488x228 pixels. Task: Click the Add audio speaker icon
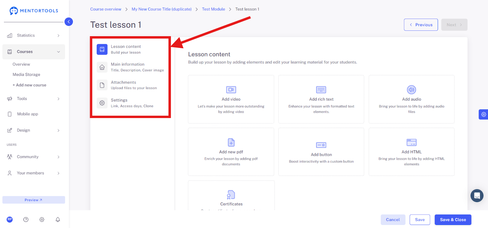(x=411, y=90)
